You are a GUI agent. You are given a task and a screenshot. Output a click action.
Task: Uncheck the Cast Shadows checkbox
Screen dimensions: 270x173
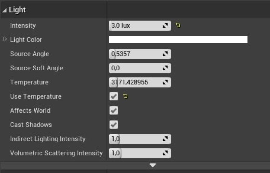114,125
